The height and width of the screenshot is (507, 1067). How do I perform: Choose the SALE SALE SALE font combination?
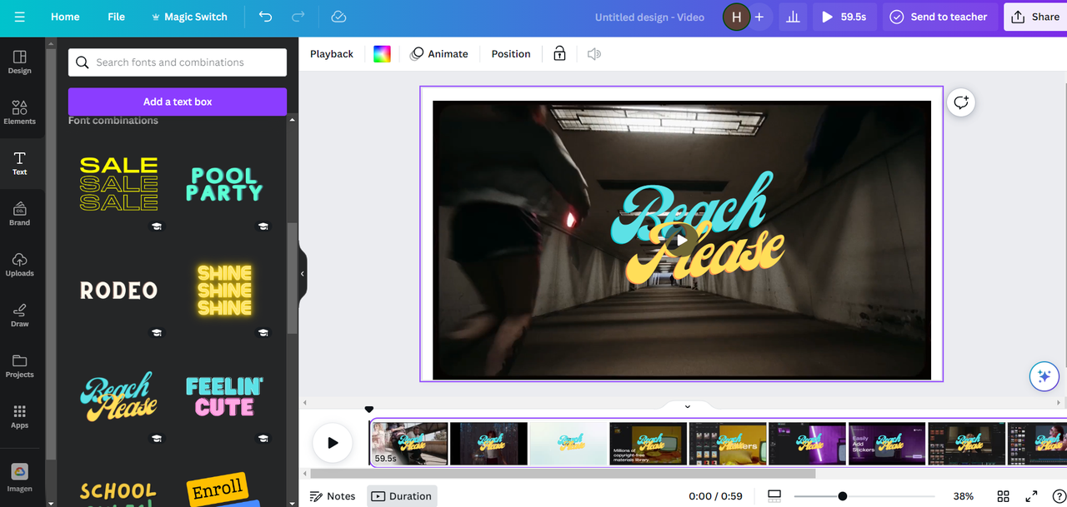click(118, 184)
